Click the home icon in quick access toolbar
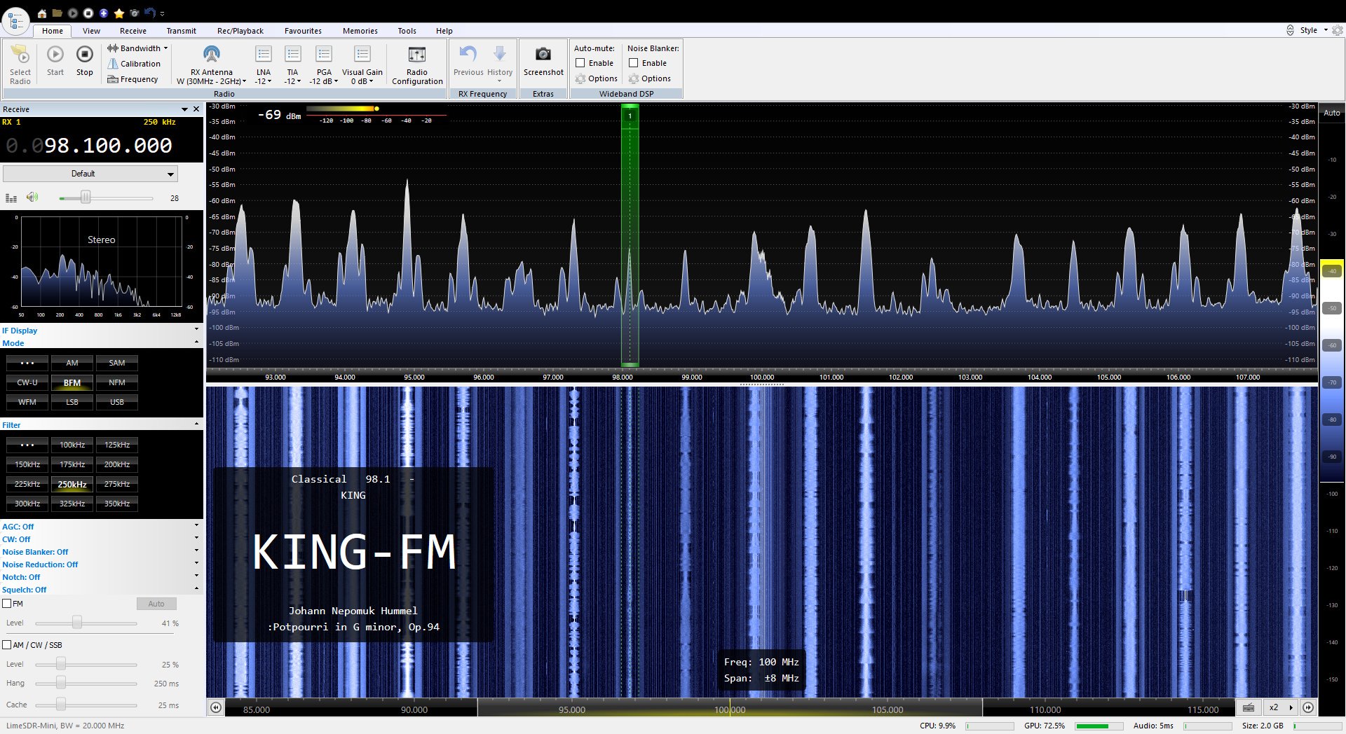Image resolution: width=1346 pixels, height=734 pixels. [42, 13]
